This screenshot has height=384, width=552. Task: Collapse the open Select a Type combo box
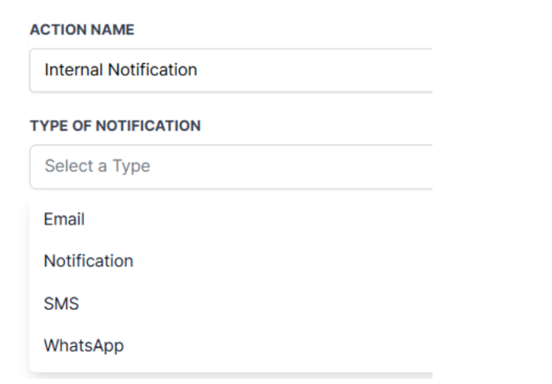[230, 166]
